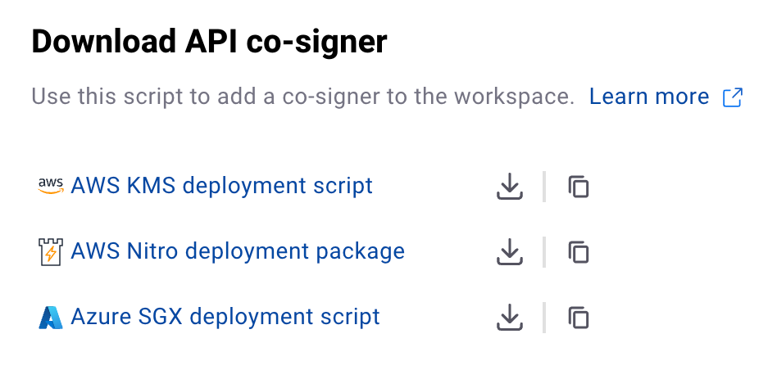Copy the AWS Nitro deployment package

point(579,252)
